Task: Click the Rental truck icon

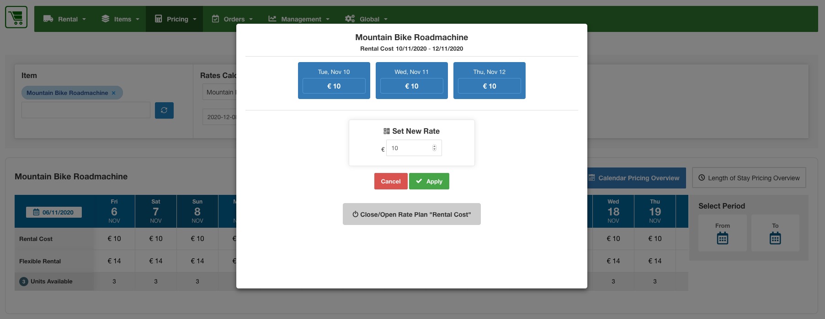Action: pyautogui.click(x=48, y=19)
